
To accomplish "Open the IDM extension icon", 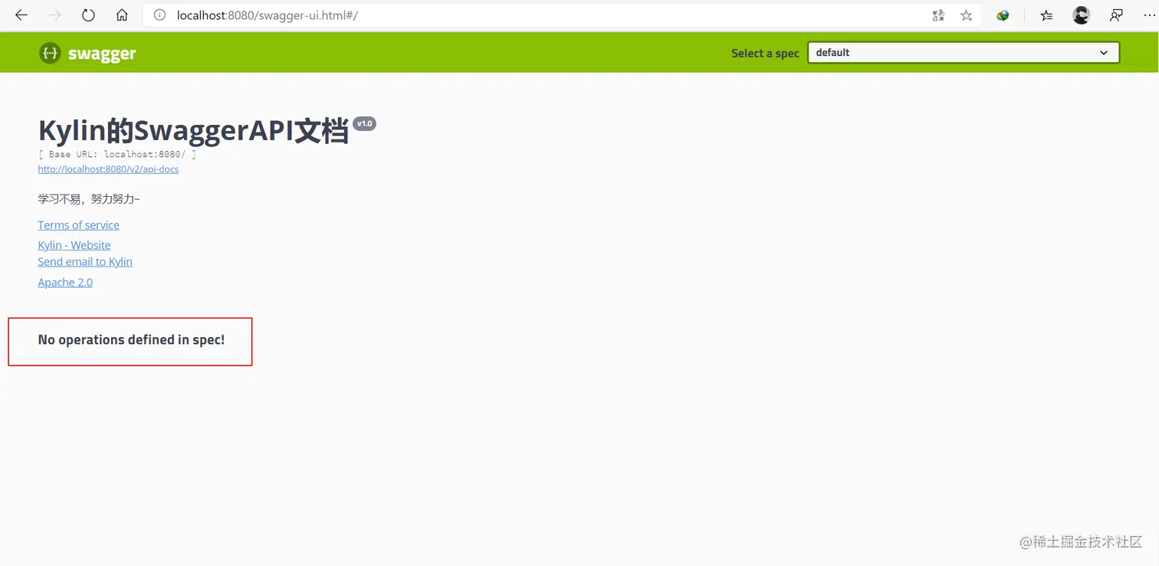I will tap(1003, 15).
